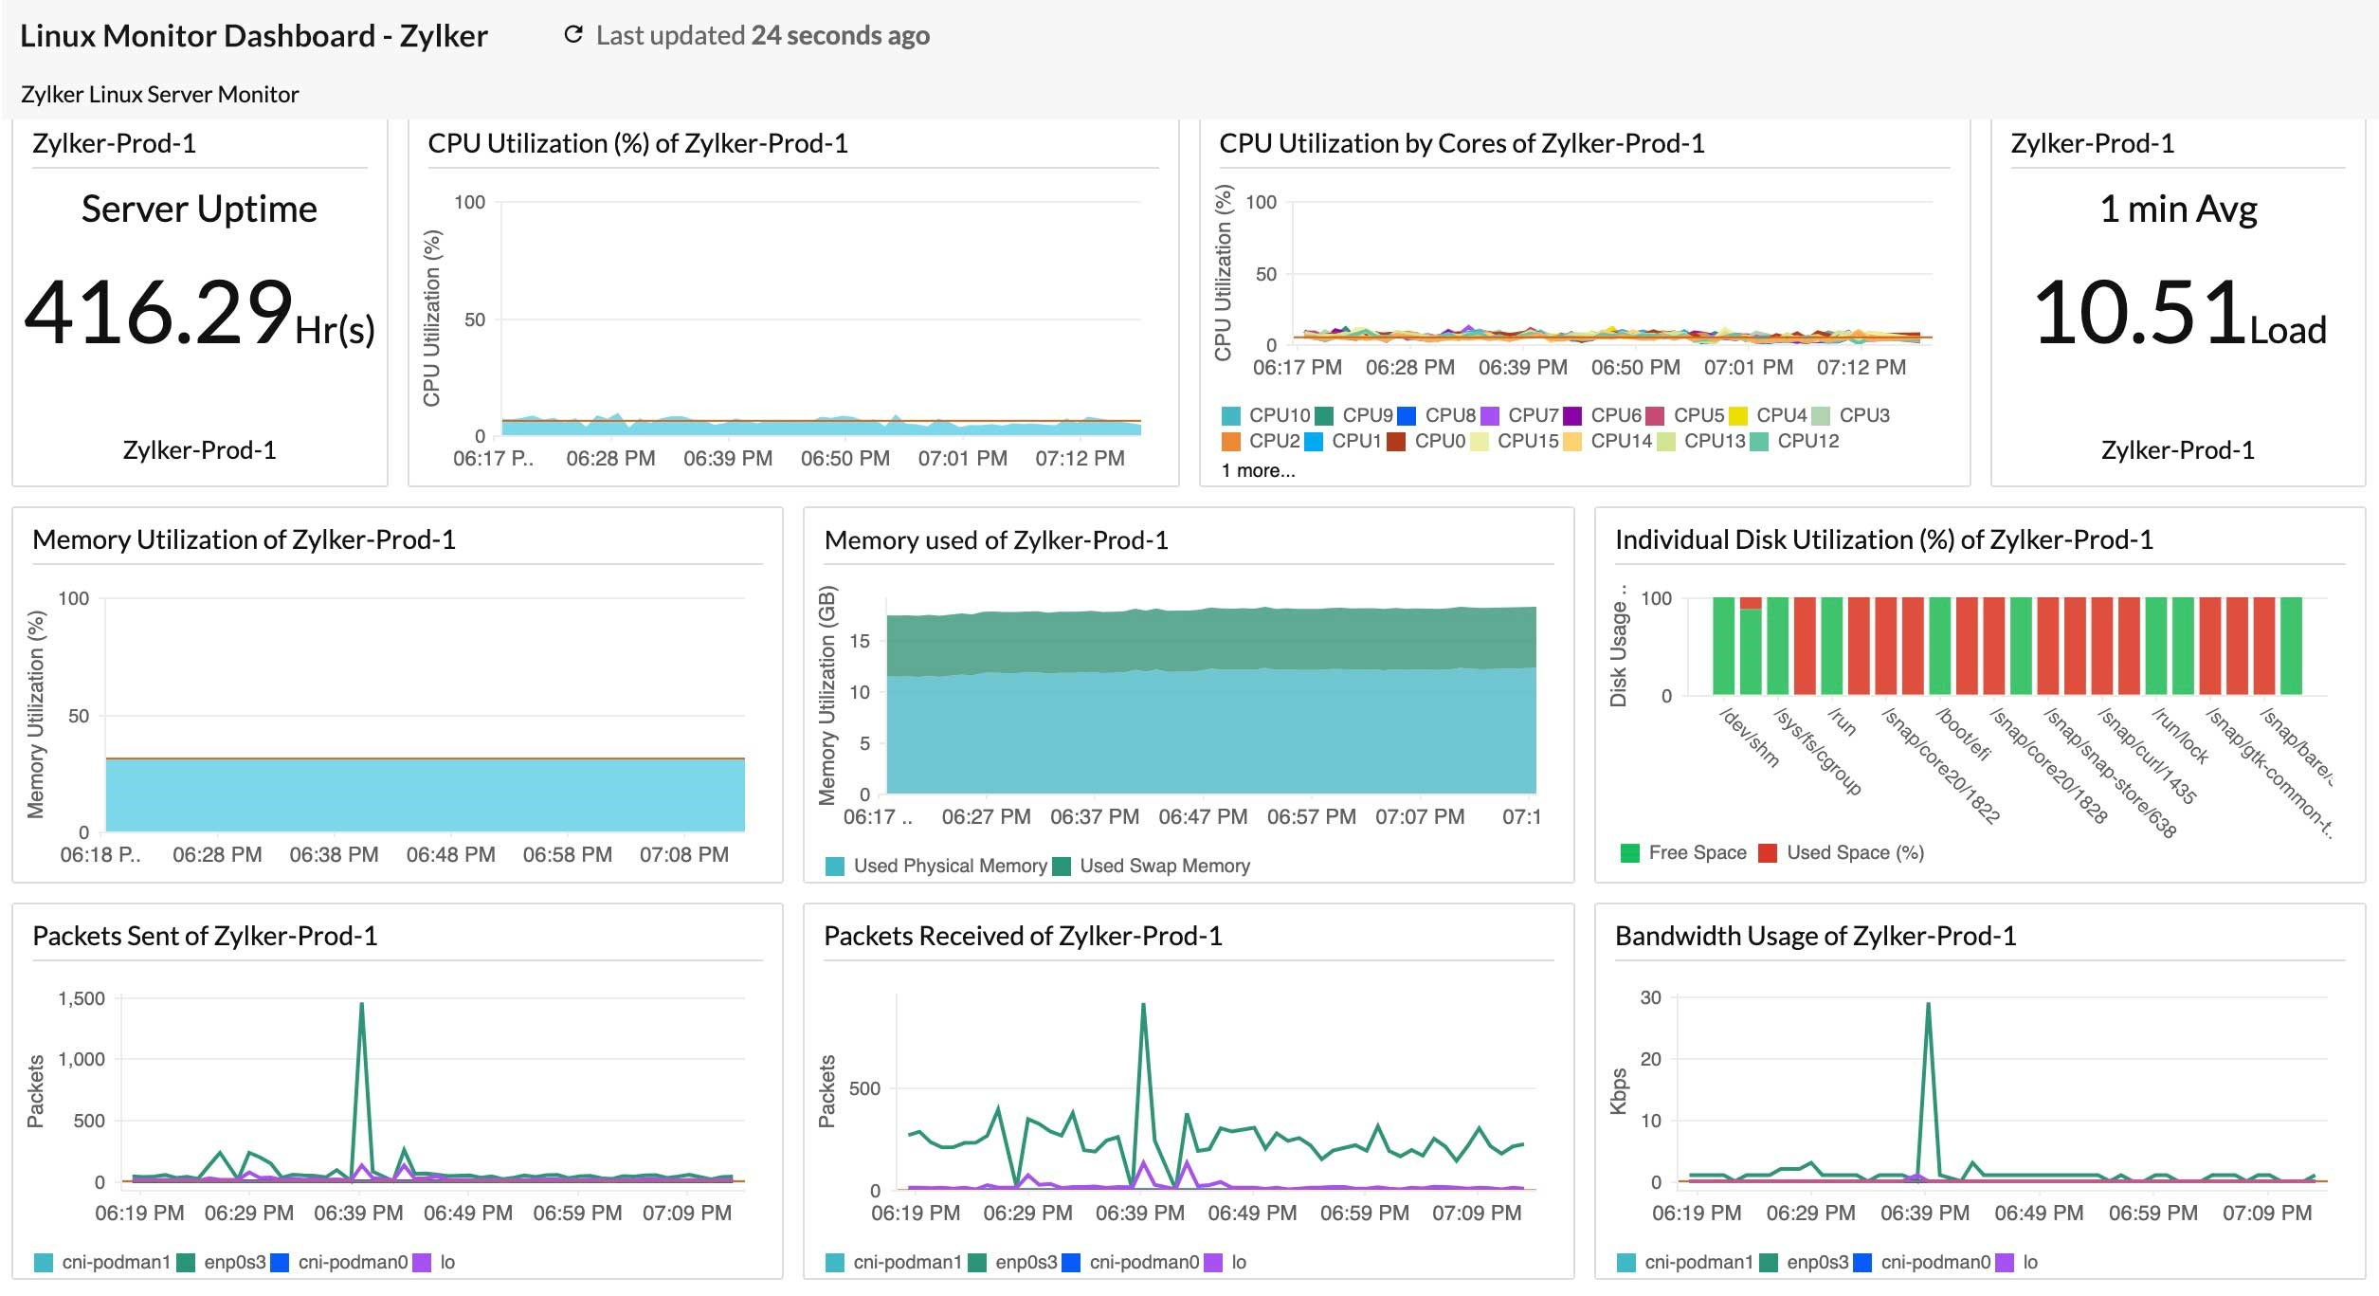Click cni-podman0 in Packets Received legend
Screen dimensions: 2379x1296
[1131, 1262]
